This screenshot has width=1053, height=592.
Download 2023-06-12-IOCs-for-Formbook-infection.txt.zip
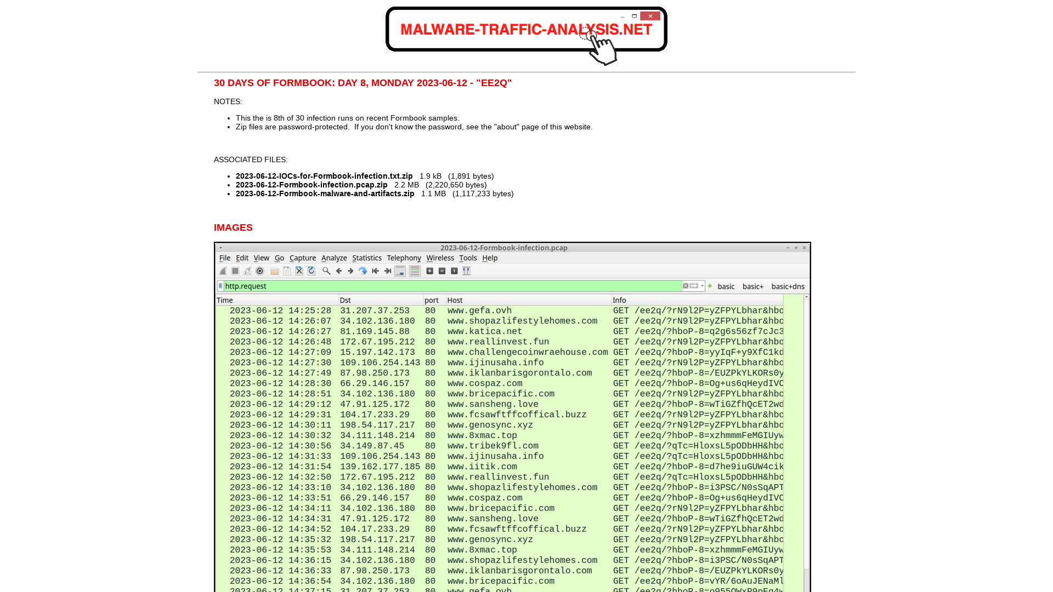click(x=324, y=176)
